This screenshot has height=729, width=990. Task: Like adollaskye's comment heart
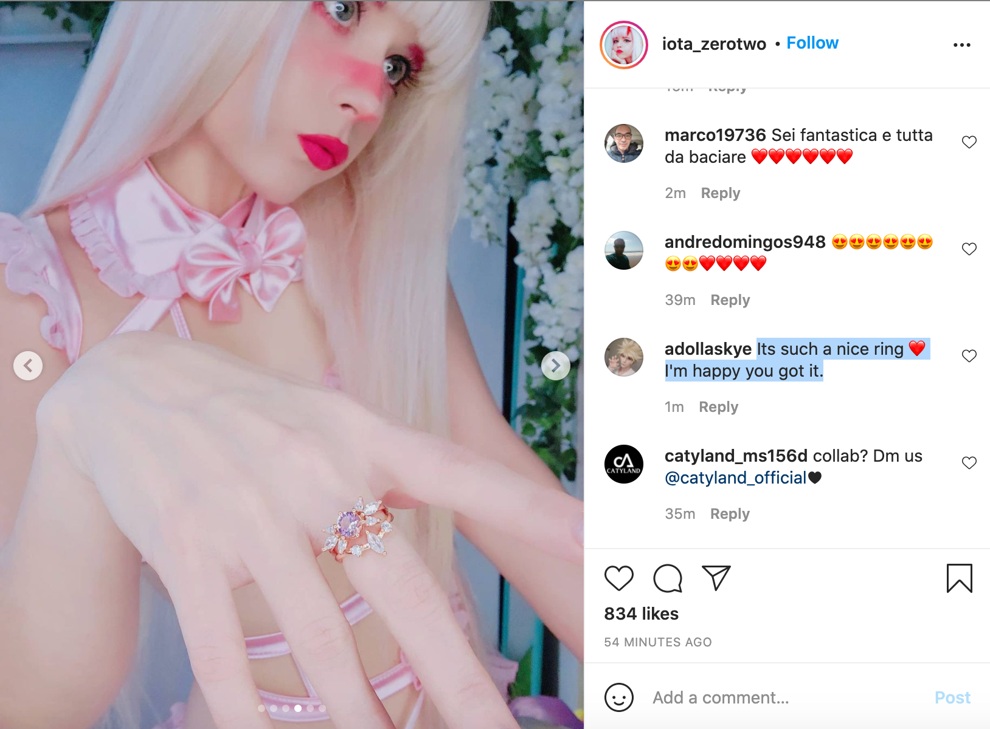coord(969,356)
